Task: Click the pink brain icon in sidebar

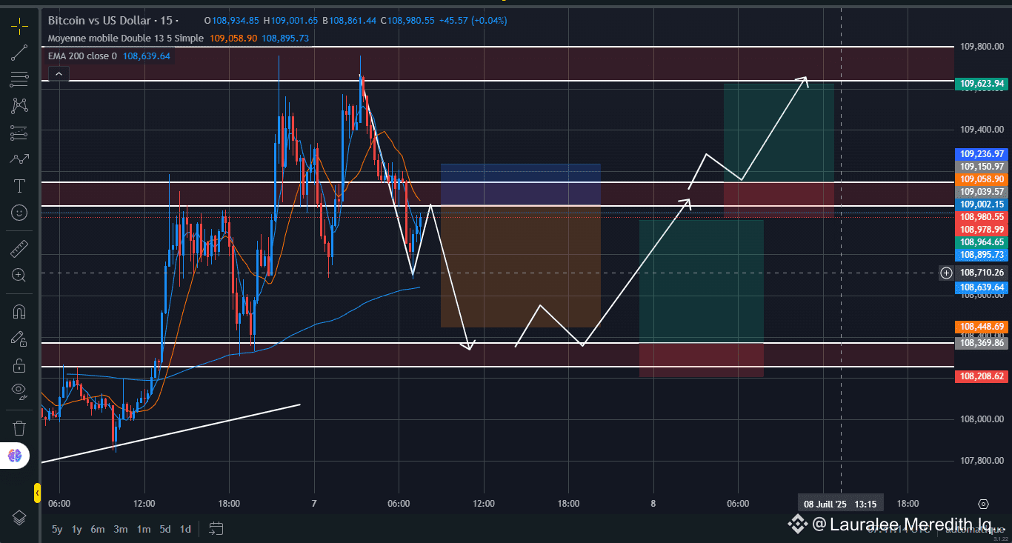Action: click(15, 456)
